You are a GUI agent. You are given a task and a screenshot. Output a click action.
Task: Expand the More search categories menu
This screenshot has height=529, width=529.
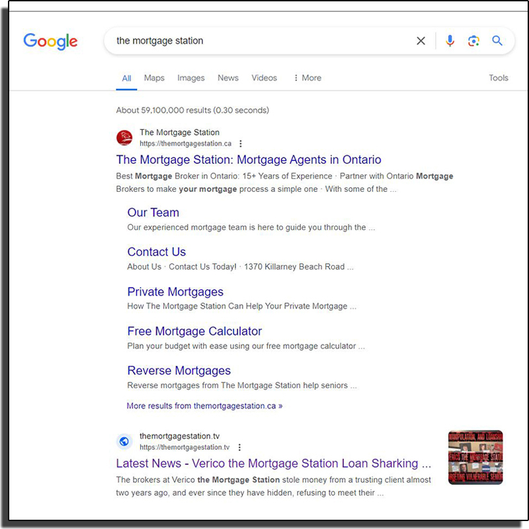[x=307, y=78]
